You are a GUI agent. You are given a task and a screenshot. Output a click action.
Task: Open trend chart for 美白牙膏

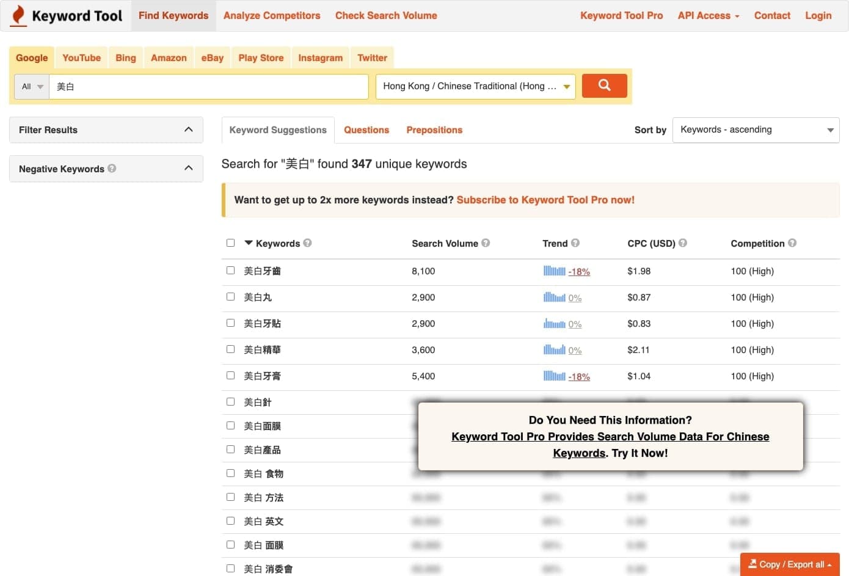(x=555, y=376)
